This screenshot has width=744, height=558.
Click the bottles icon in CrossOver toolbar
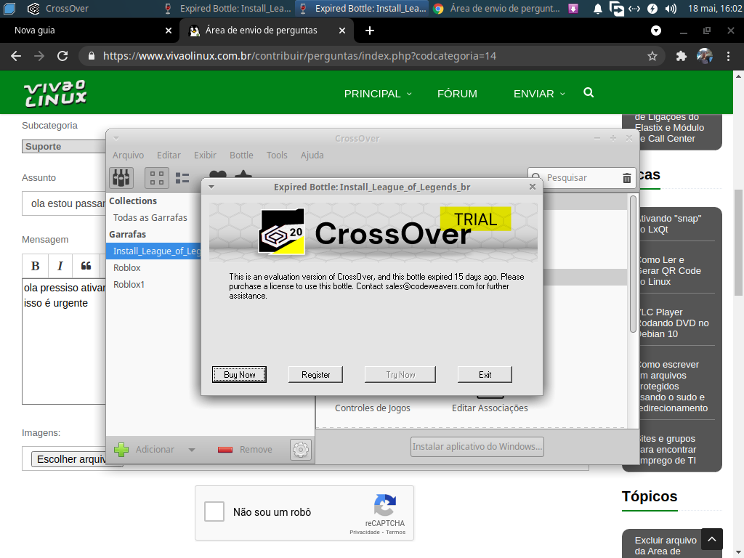(121, 178)
